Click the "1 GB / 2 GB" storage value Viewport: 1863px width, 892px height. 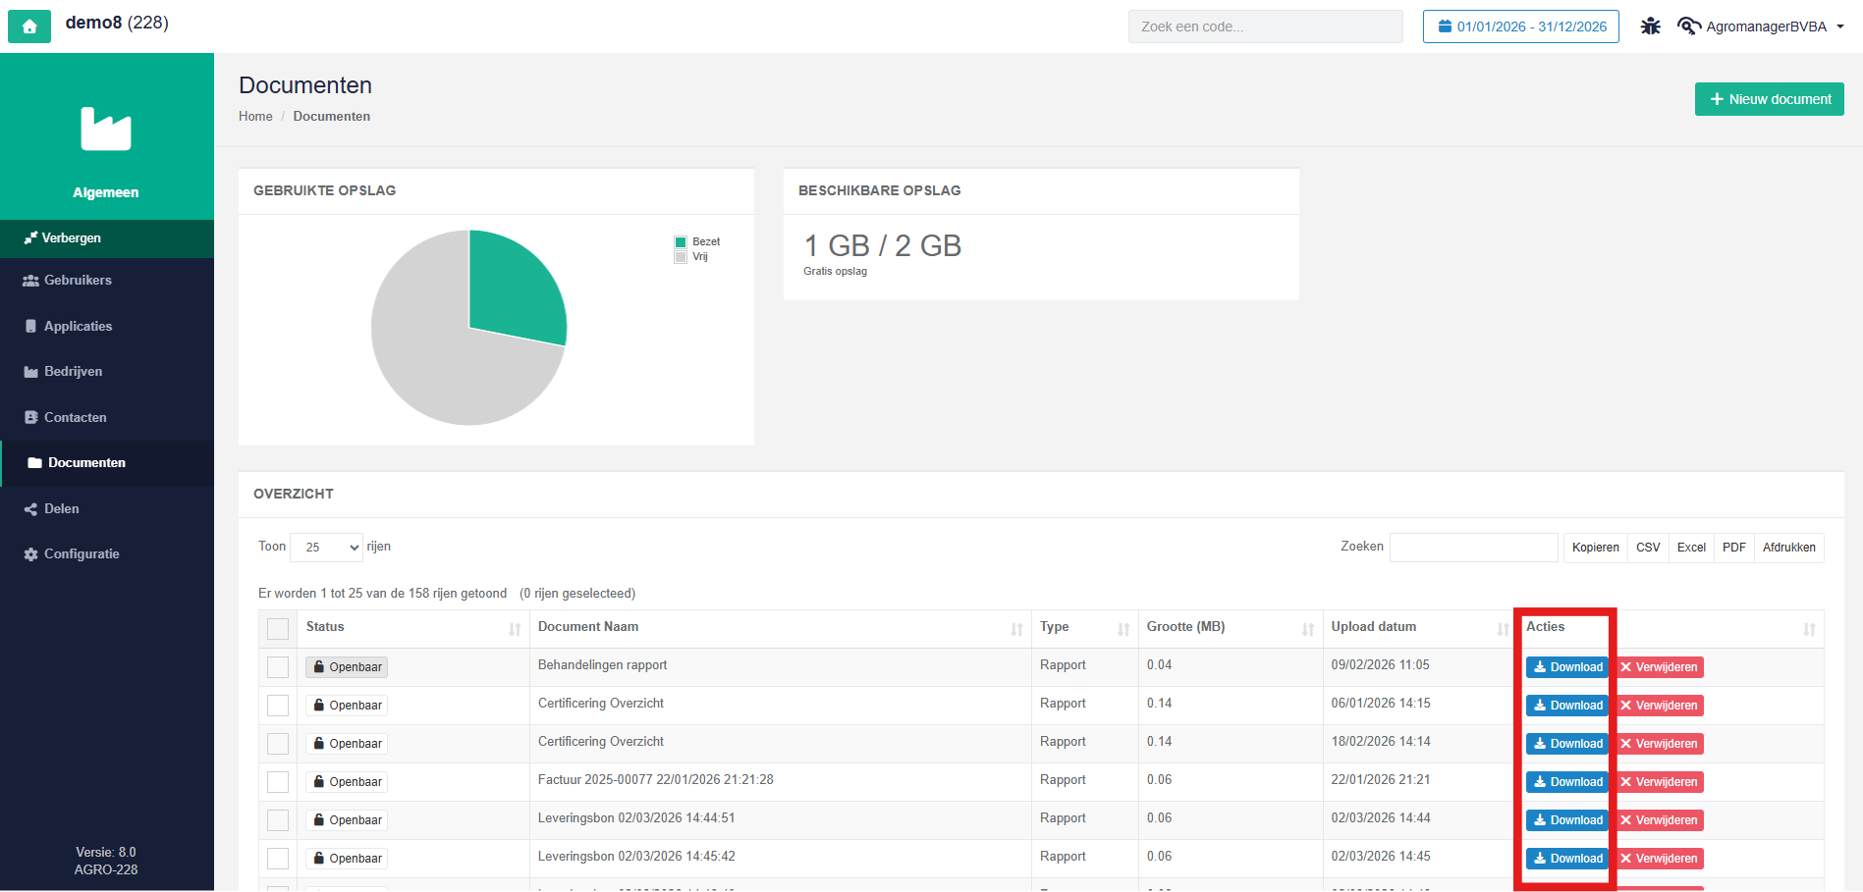[x=883, y=245]
